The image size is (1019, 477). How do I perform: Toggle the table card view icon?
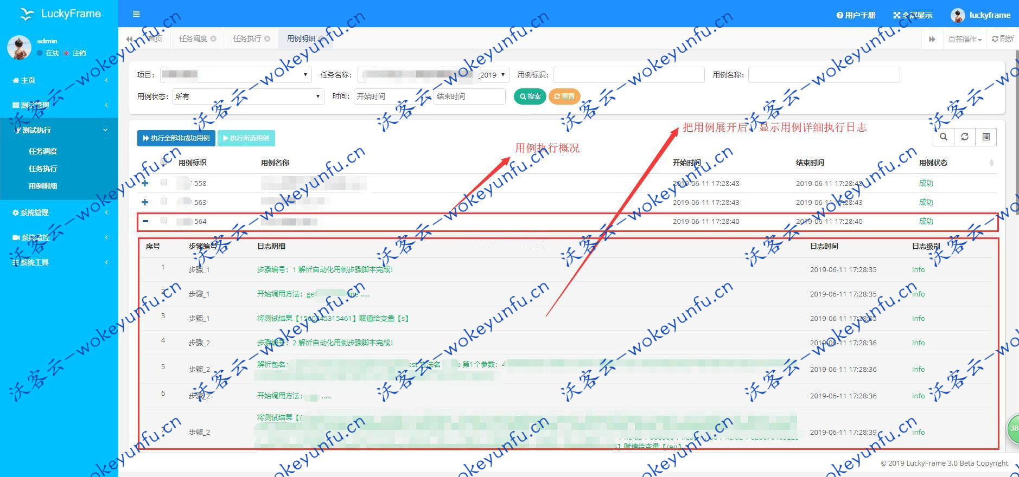click(x=986, y=137)
